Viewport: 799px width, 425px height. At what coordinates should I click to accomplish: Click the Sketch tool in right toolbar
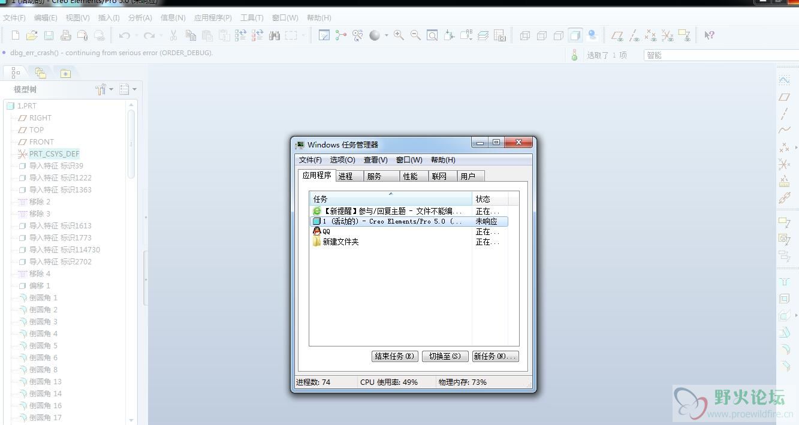[784, 80]
